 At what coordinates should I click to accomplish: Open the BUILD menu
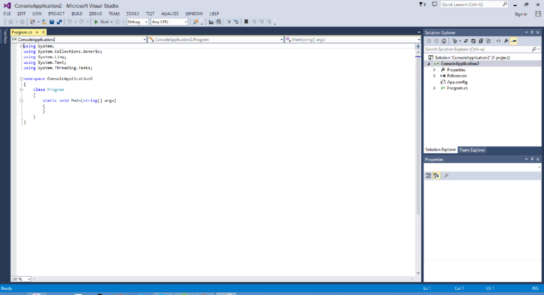coord(77,14)
